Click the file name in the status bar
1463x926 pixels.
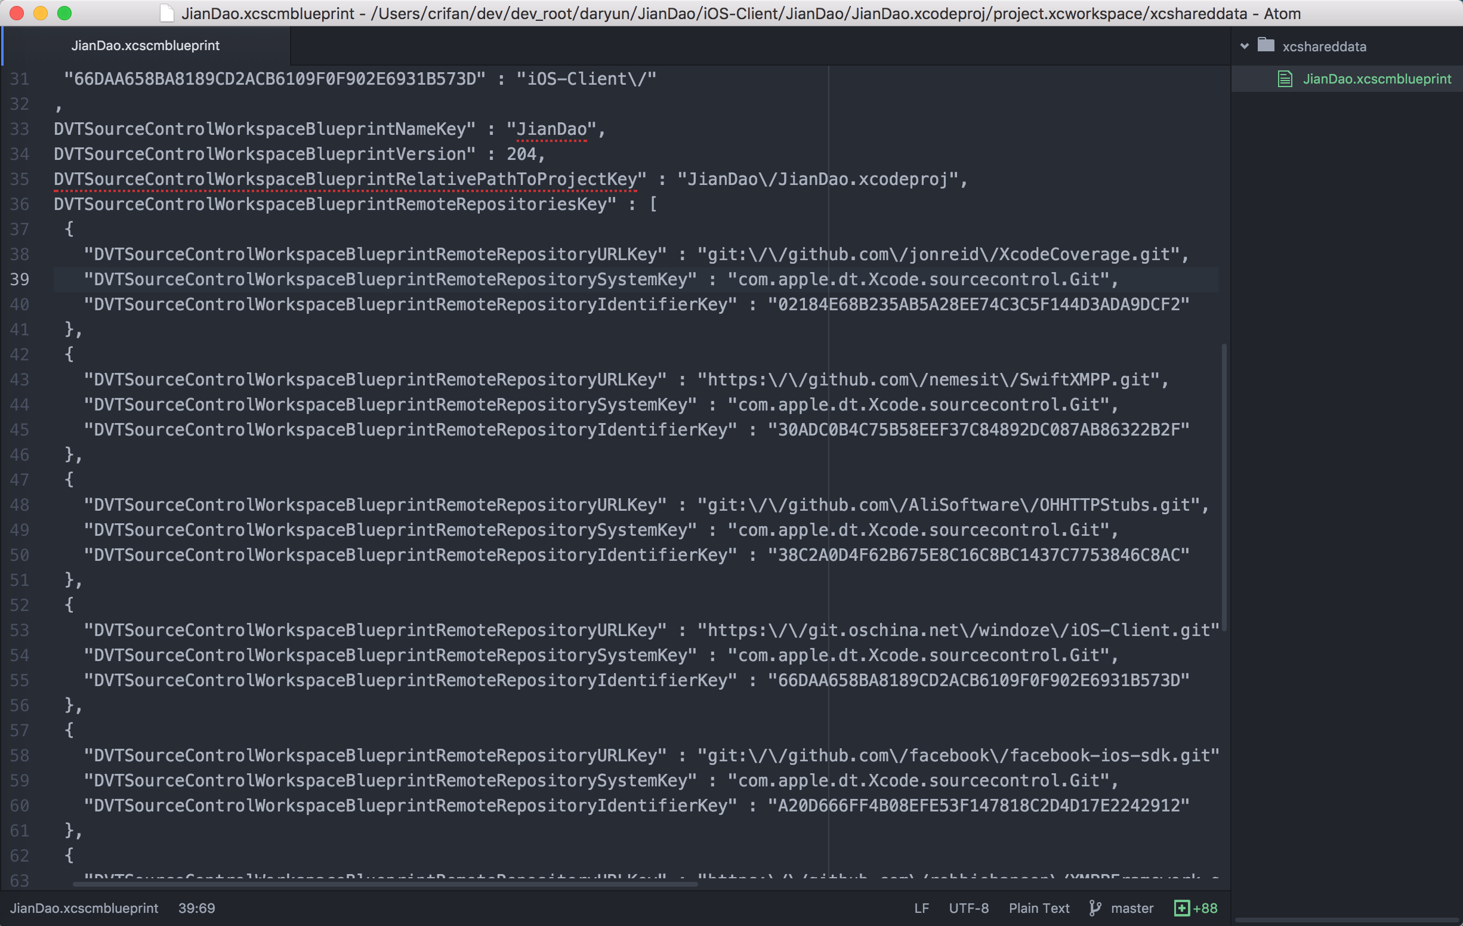tap(84, 908)
